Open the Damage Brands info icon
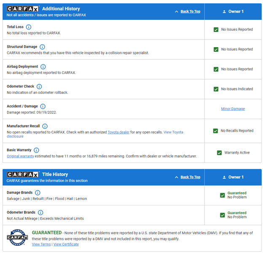The image size is (263, 253). [38, 193]
